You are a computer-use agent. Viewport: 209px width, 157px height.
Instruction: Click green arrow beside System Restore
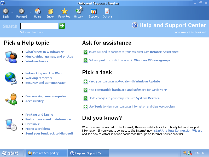[85, 98]
